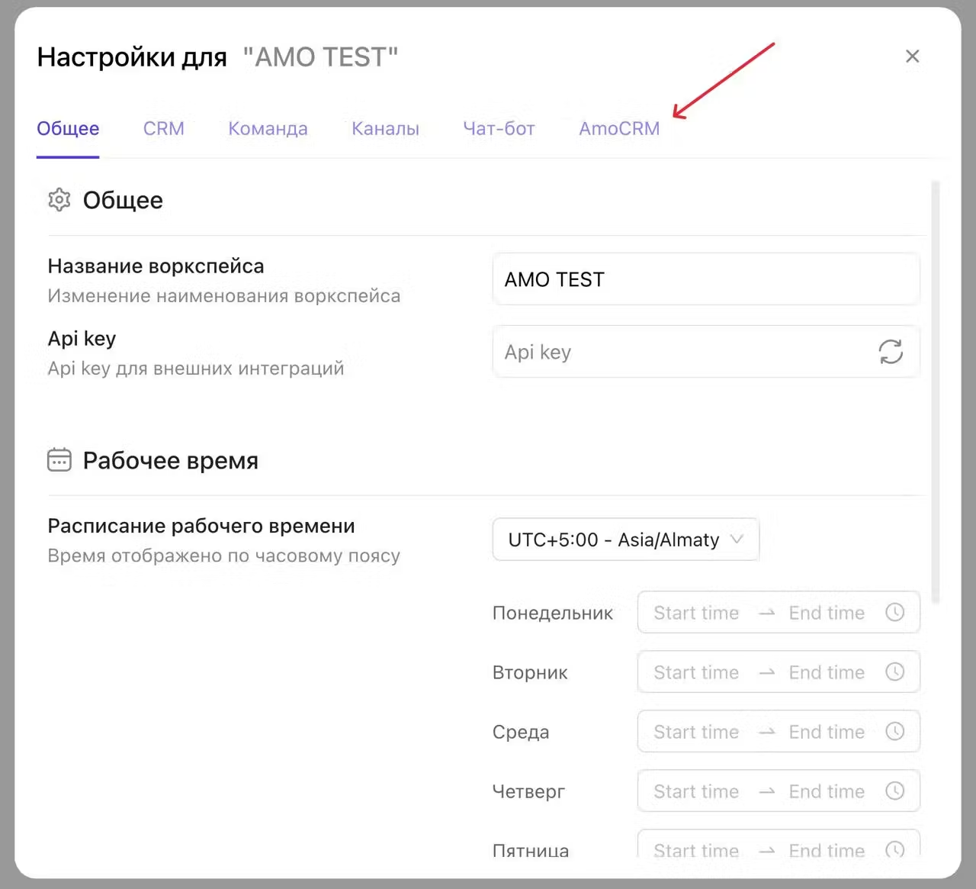The image size is (976, 889).
Task: Focus the Api key input field
Action: coord(682,352)
